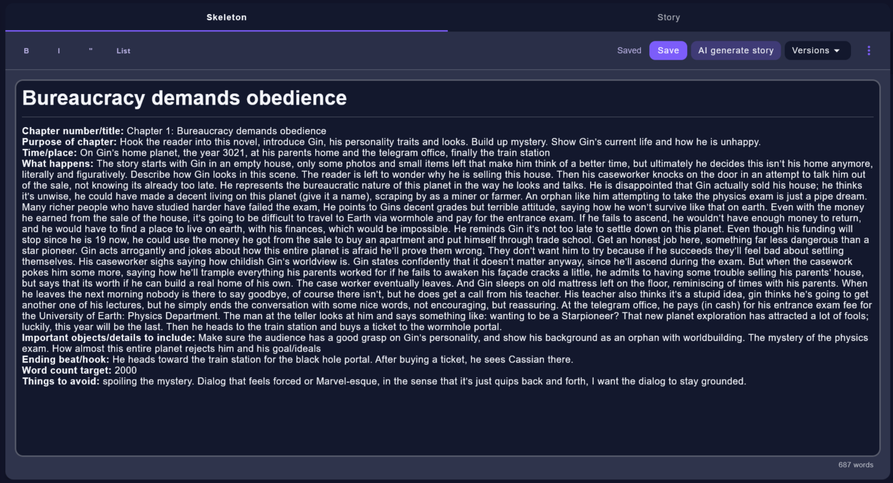Apply blockquote using the quote icon

click(x=90, y=51)
